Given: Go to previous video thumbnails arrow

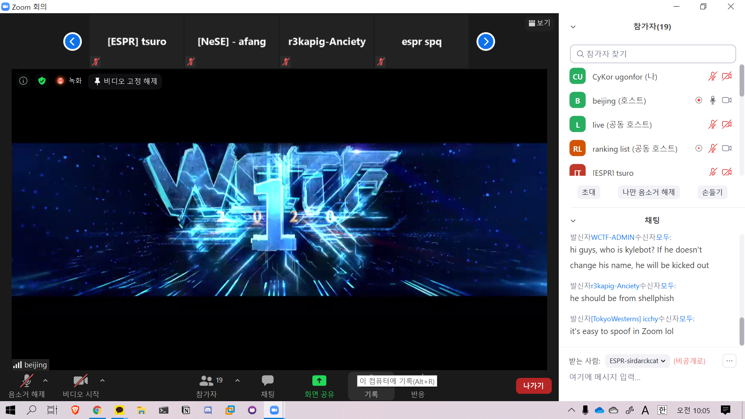Looking at the screenshot, I should tap(73, 42).
